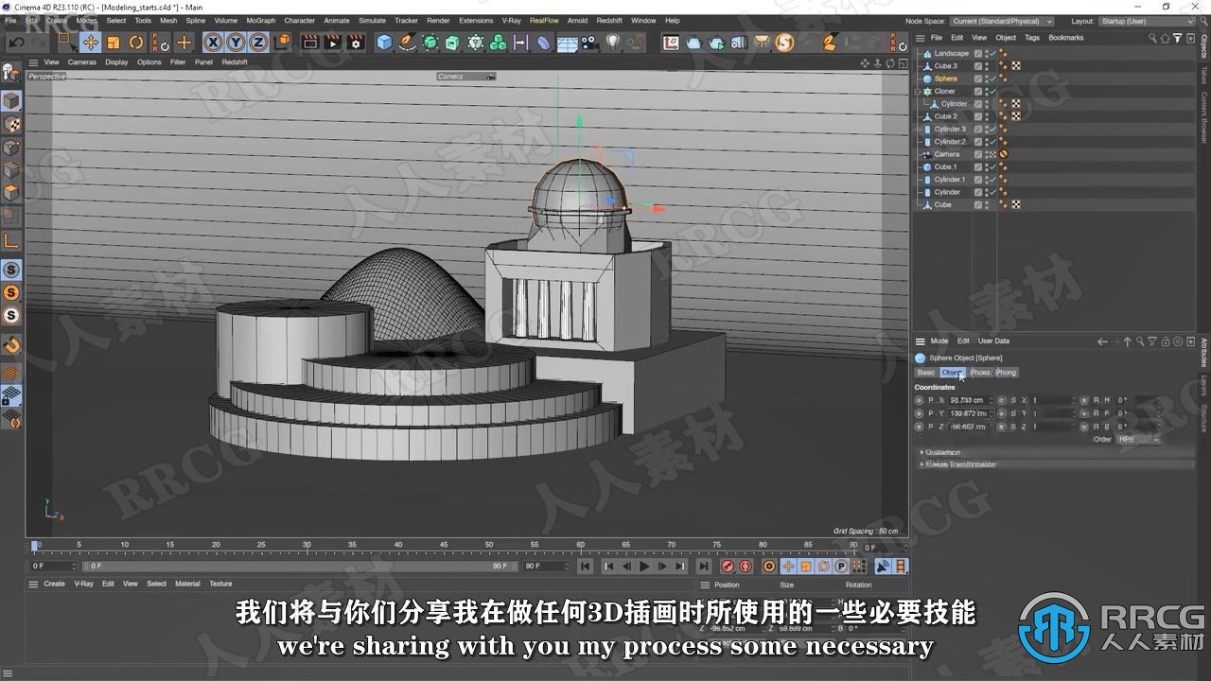Add a Light from the toolbar
Image resolution: width=1211 pixels, height=681 pixels.
coord(612,43)
